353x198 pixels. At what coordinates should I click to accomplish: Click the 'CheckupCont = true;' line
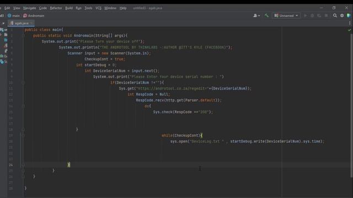pyautogui.click(x=105, y=59)
